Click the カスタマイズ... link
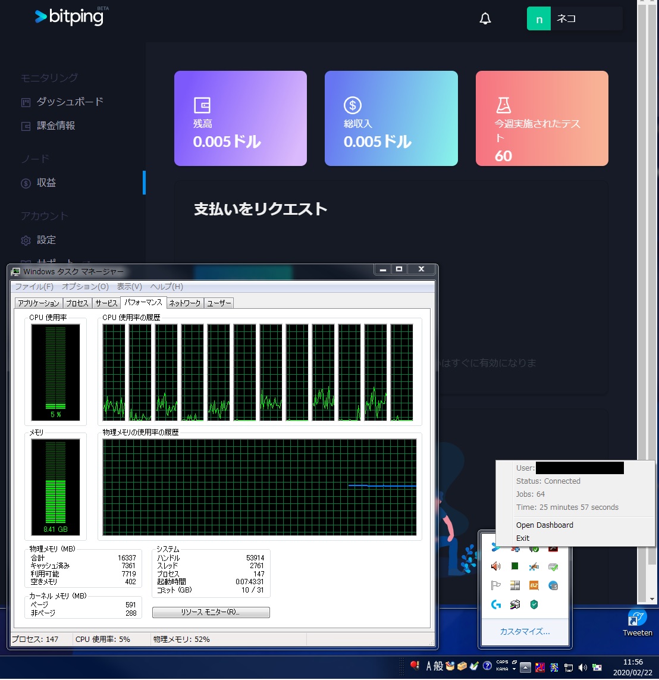Viewport: 659px width, 680px height. [x=525, y=632]
